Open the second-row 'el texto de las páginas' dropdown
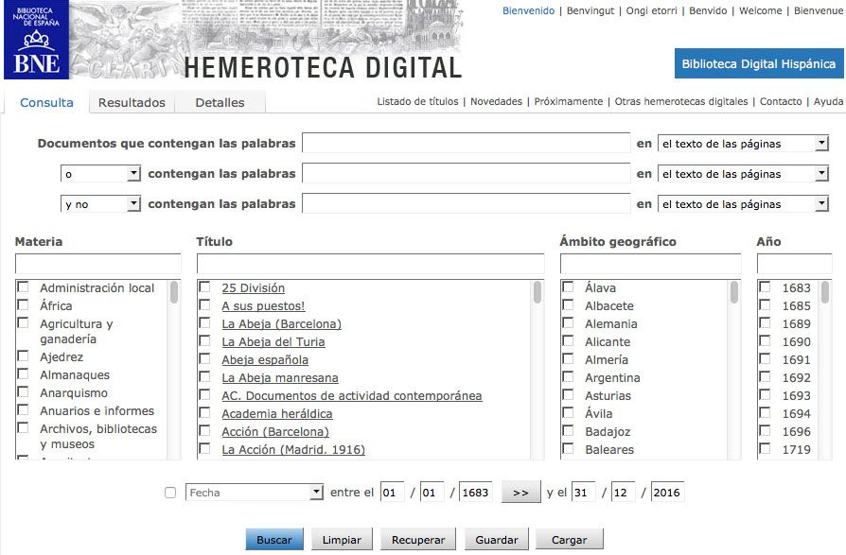The image size is (846, 555). (x=743, y=174)
